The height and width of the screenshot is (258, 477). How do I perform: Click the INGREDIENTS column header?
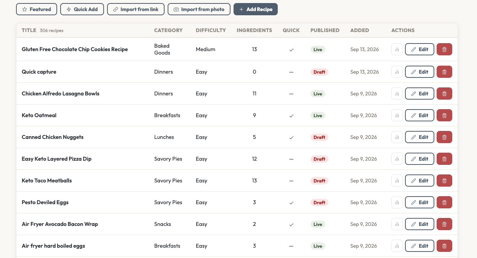(x=255, y=30)
